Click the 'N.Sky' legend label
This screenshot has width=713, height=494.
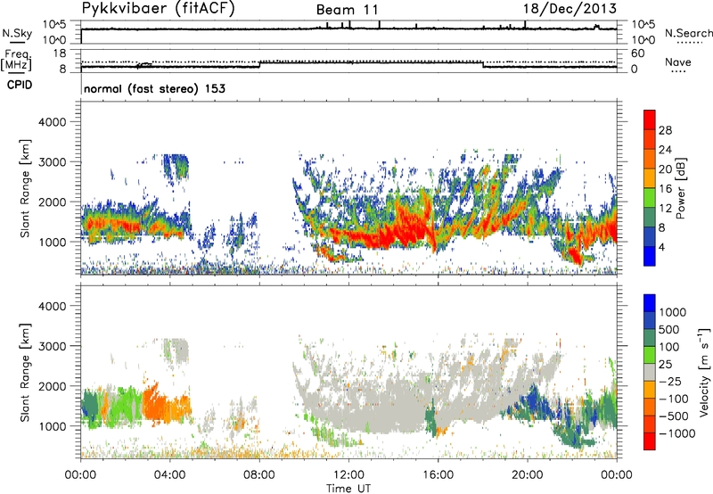17,34
